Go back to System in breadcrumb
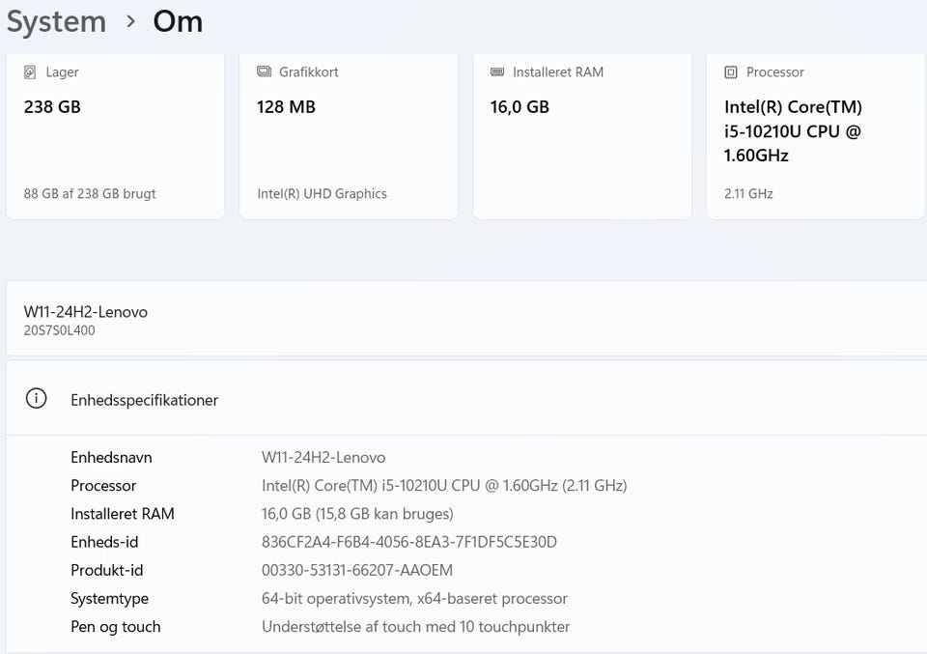The height and width of the screenshot is (654, 927). pos(56,21)
